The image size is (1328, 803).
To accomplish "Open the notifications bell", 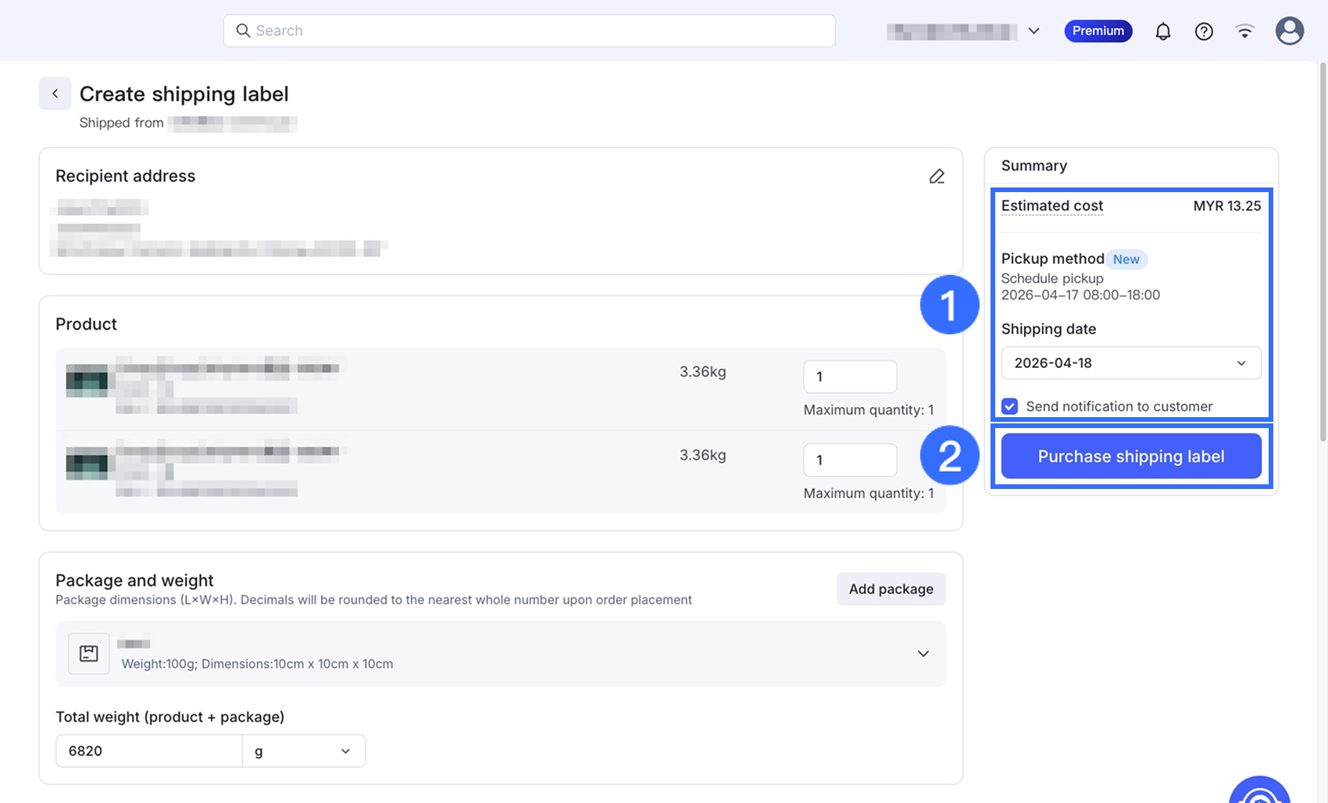I will click(x=1162, y=31).
